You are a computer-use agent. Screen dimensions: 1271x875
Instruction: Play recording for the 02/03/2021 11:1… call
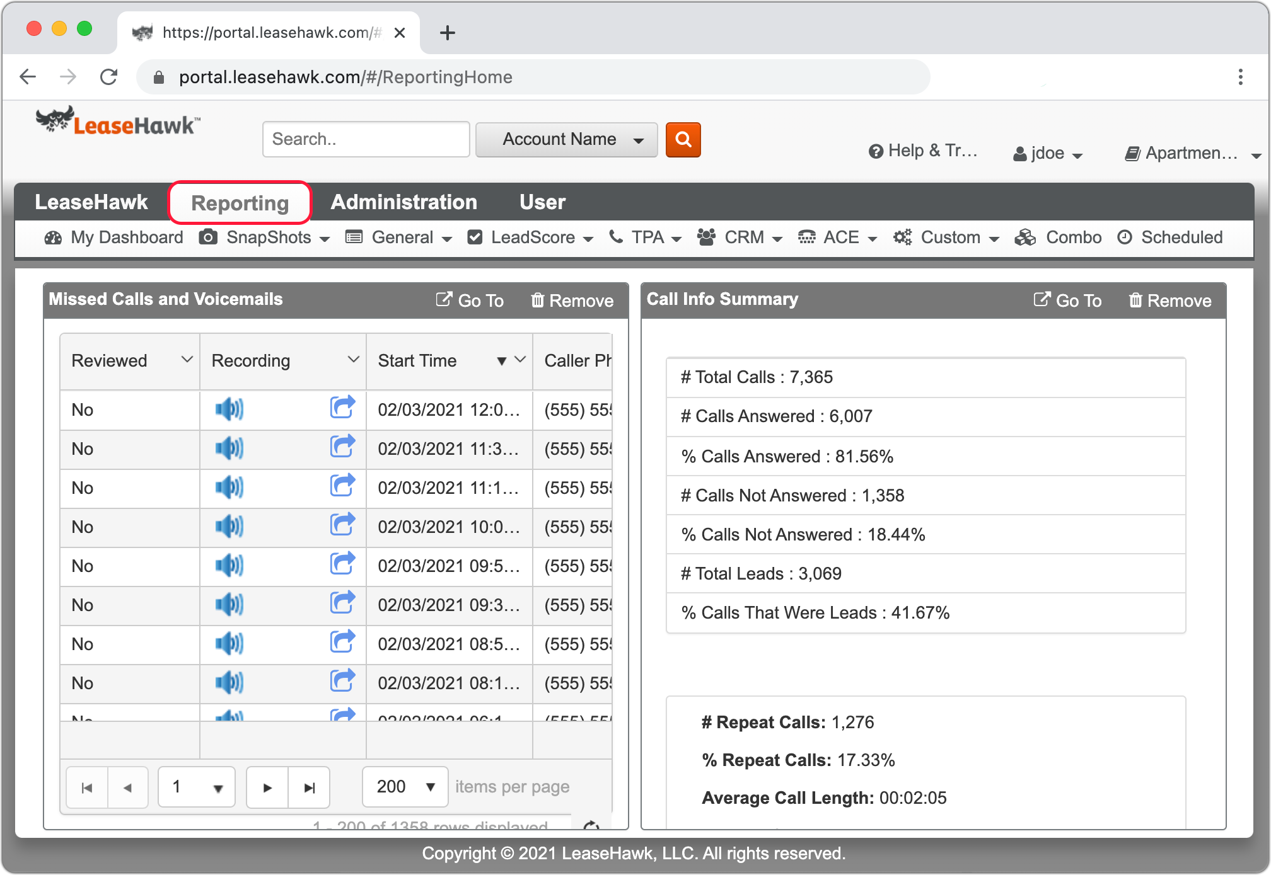[229, 488]
